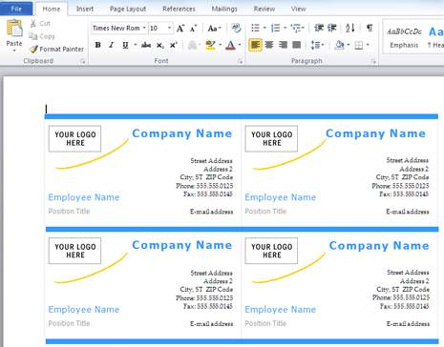
Task: Open the Times New Roman font dropdown
Action: 144,28
